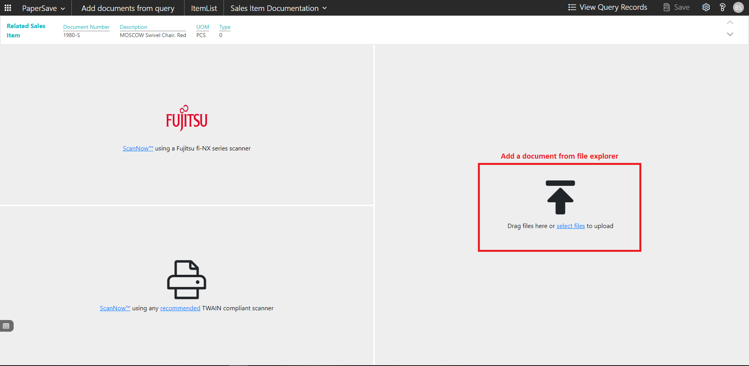Open the recommended TWAIN scanners link
Viewport: 749px width, 366px height.
(180, 308)
